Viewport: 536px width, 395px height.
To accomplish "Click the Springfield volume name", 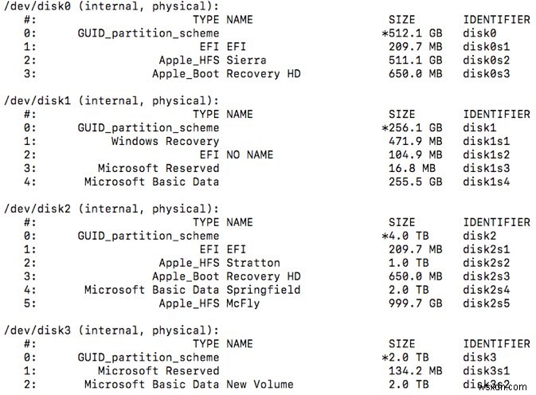I will [x=263, y=289].
